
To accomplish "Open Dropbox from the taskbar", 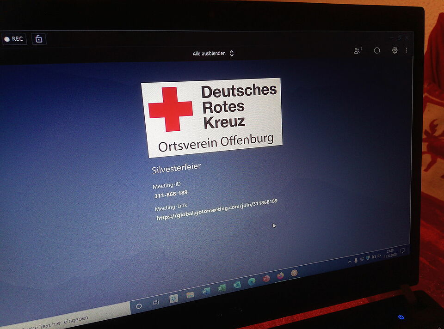I will pos(173,298).
